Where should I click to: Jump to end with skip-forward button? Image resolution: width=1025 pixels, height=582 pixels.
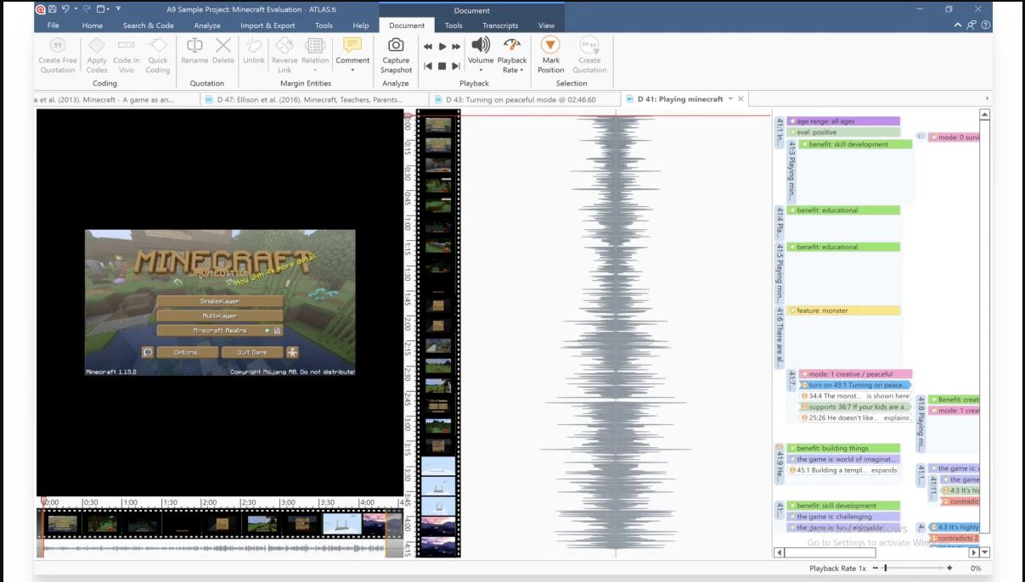tap(456, 66)
